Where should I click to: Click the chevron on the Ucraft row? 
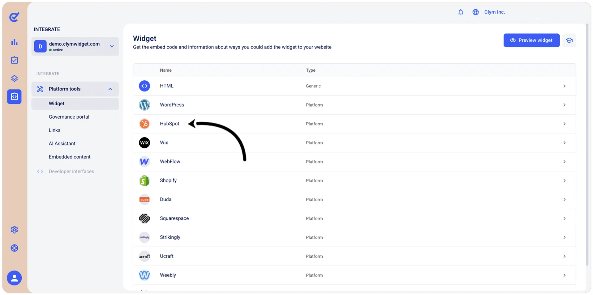(x=564, y=256)
